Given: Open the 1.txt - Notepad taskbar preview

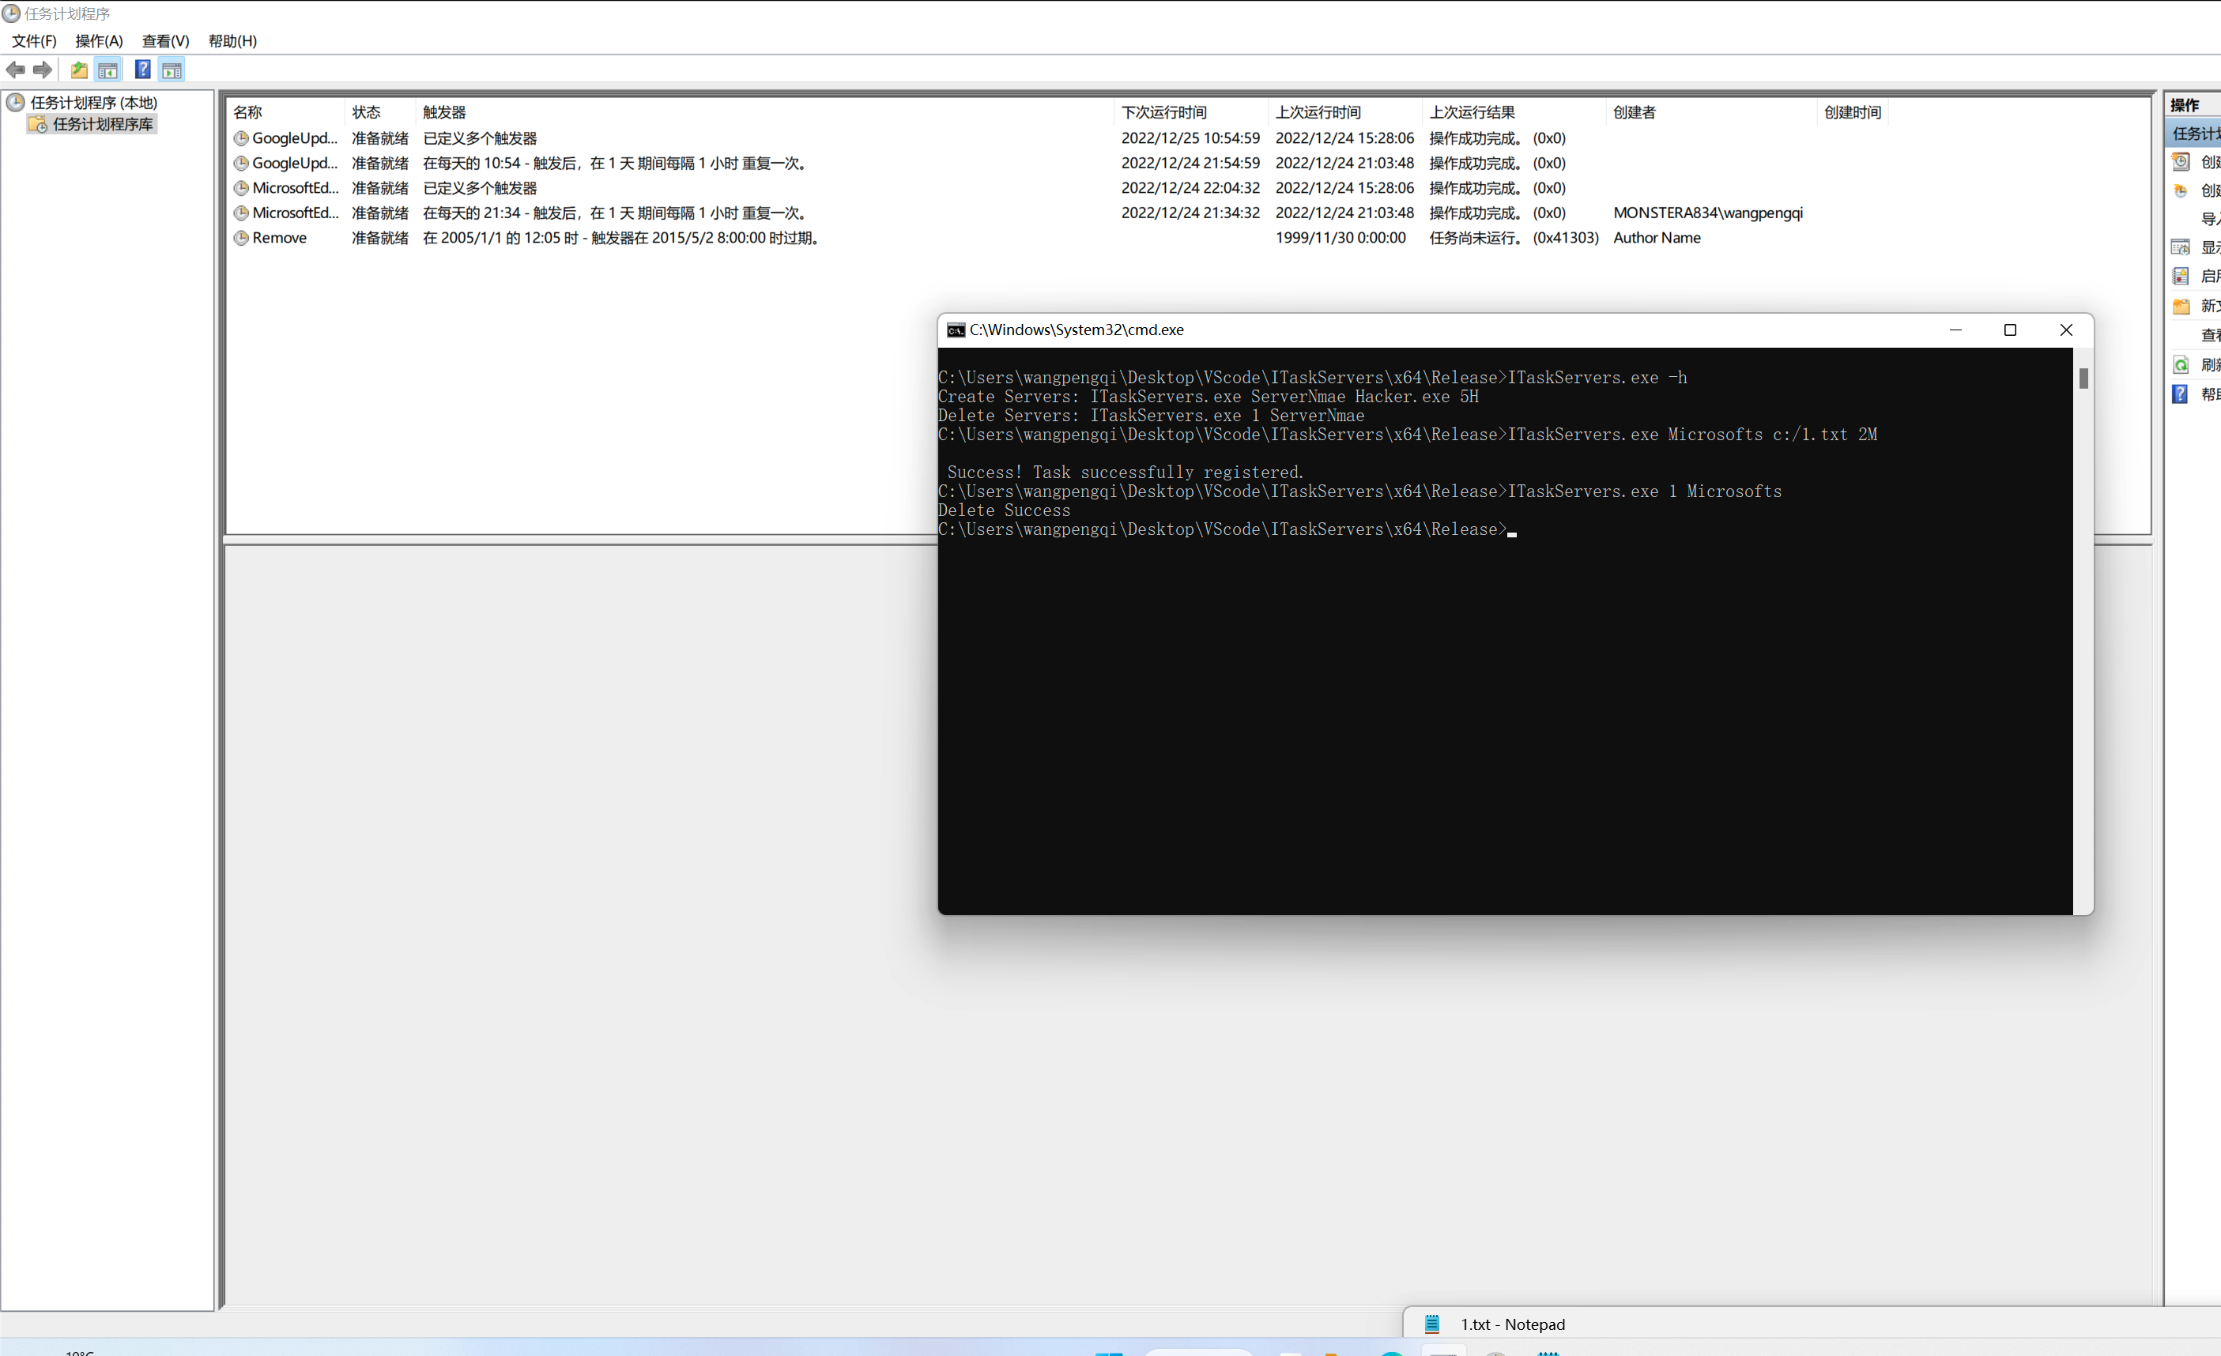Looking at the screenshot, I should [1513, 1324].
